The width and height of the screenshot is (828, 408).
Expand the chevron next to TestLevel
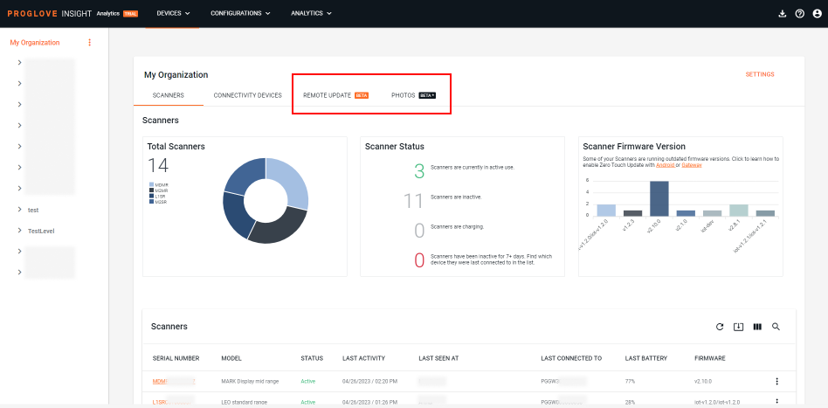coord(19,231)
